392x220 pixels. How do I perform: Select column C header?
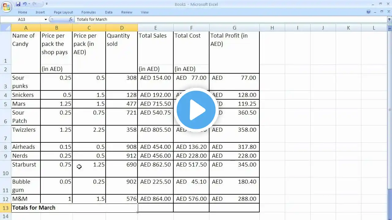pyautogui.click(x=89, y=28)
